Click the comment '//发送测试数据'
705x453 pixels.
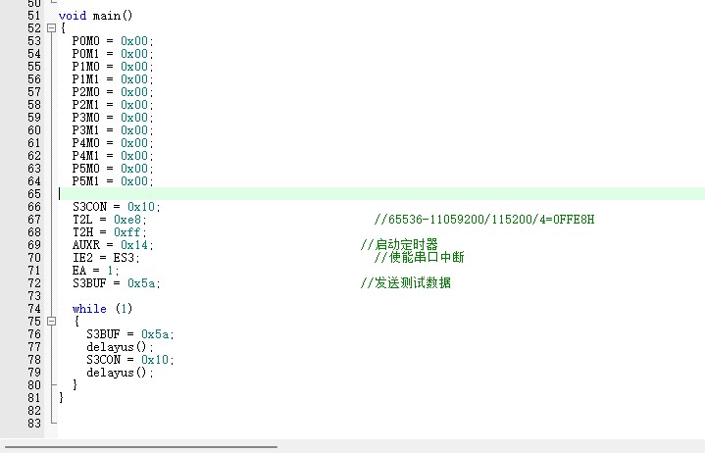coord(406,283)
